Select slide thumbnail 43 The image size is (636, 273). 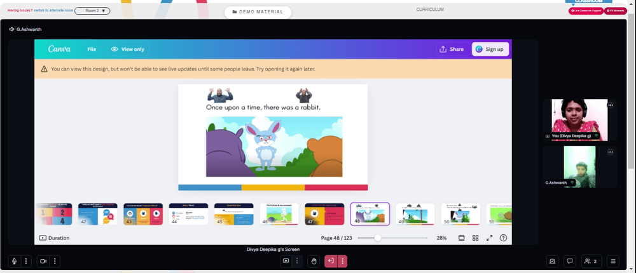[x=143, y=214]
